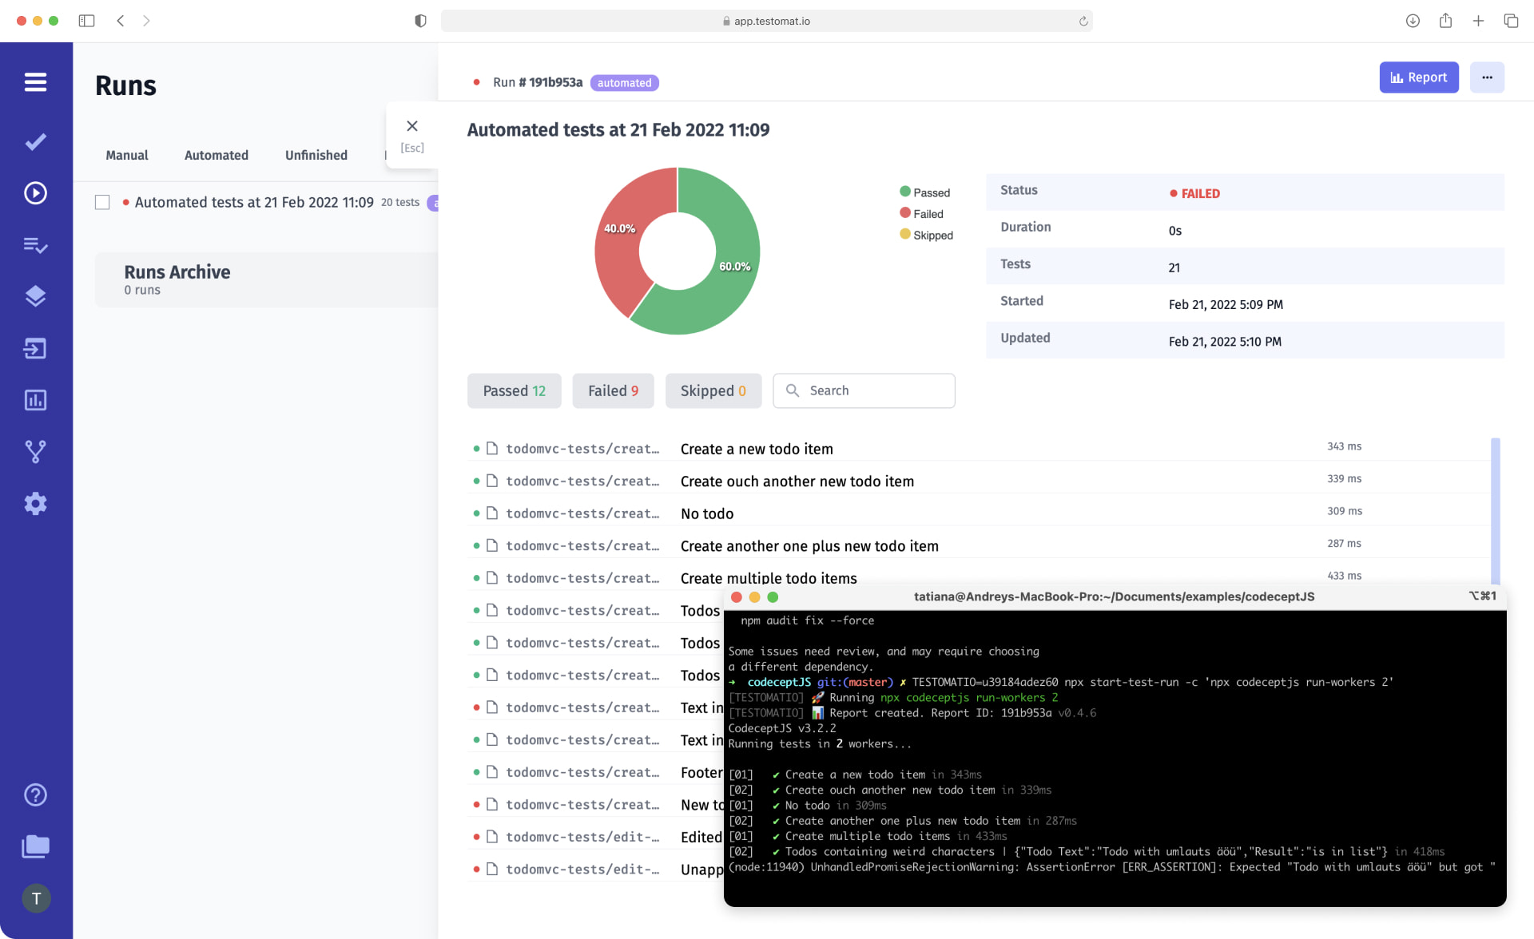Select the dashboard/overview icon in sidebar
Image resolution: width=1534 pixels, height=939 pixels.
point(35,399)
